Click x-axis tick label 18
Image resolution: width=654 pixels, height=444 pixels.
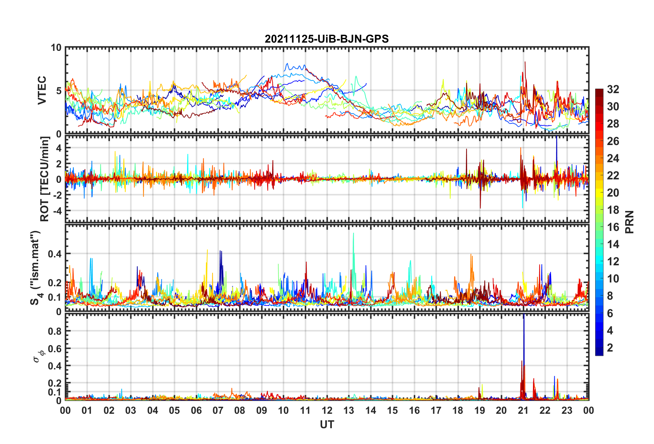pyautogui.click(x=458, y=411)
